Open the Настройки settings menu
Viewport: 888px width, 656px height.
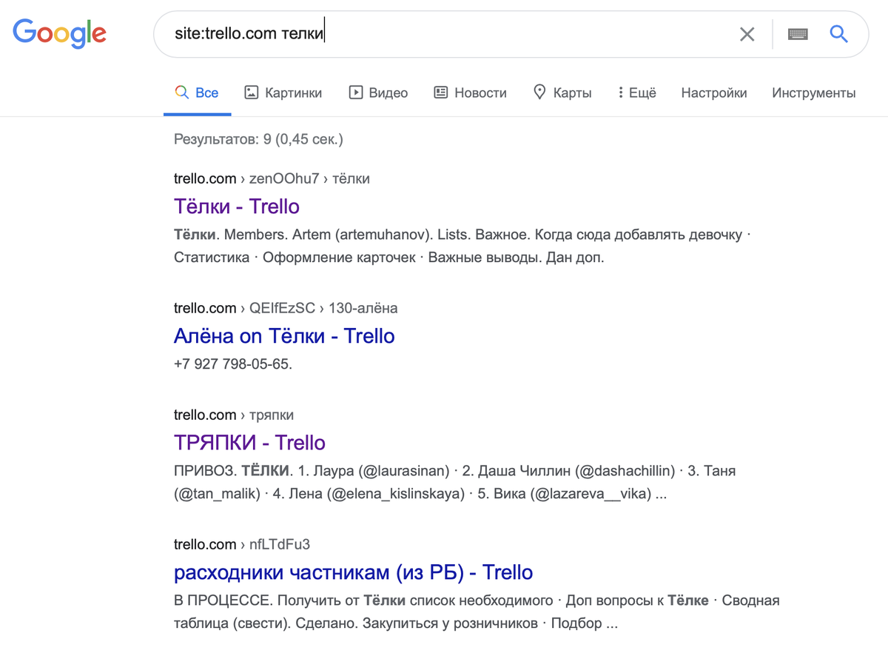714,93
